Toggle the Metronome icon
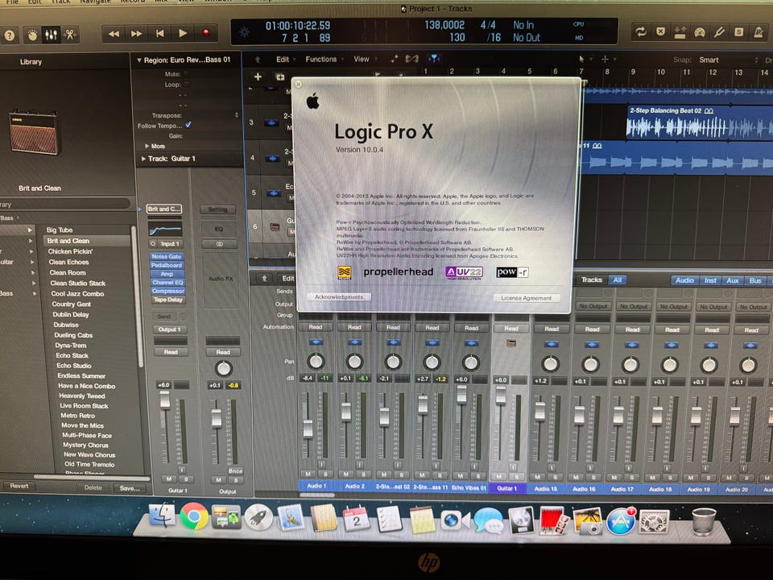This screenshot has height=580, width=773. pos(759,32)
